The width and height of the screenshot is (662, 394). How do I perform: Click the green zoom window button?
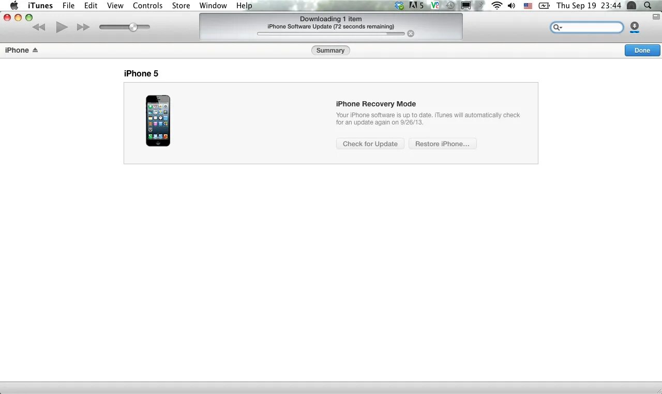(x=29, y=18)
